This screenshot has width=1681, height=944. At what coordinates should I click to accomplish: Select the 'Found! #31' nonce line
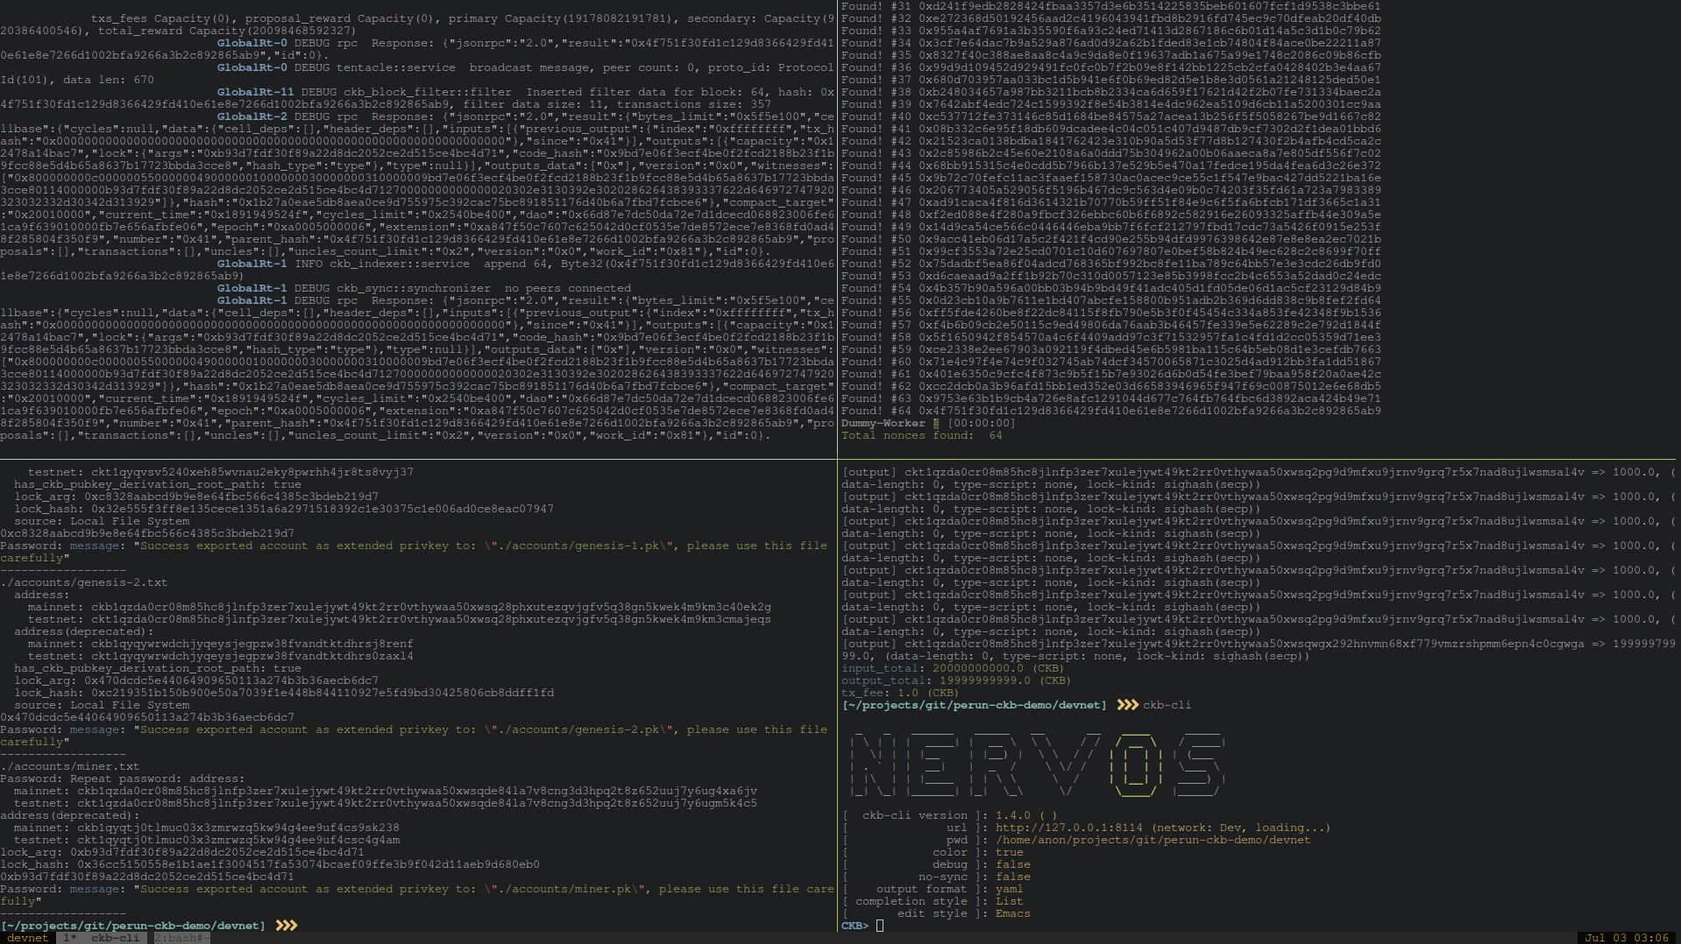(x=1111, y=6)
